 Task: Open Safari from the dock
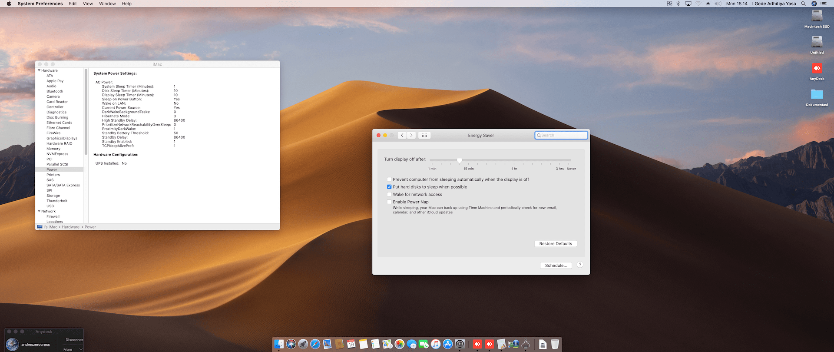click(x=315, y=344)
